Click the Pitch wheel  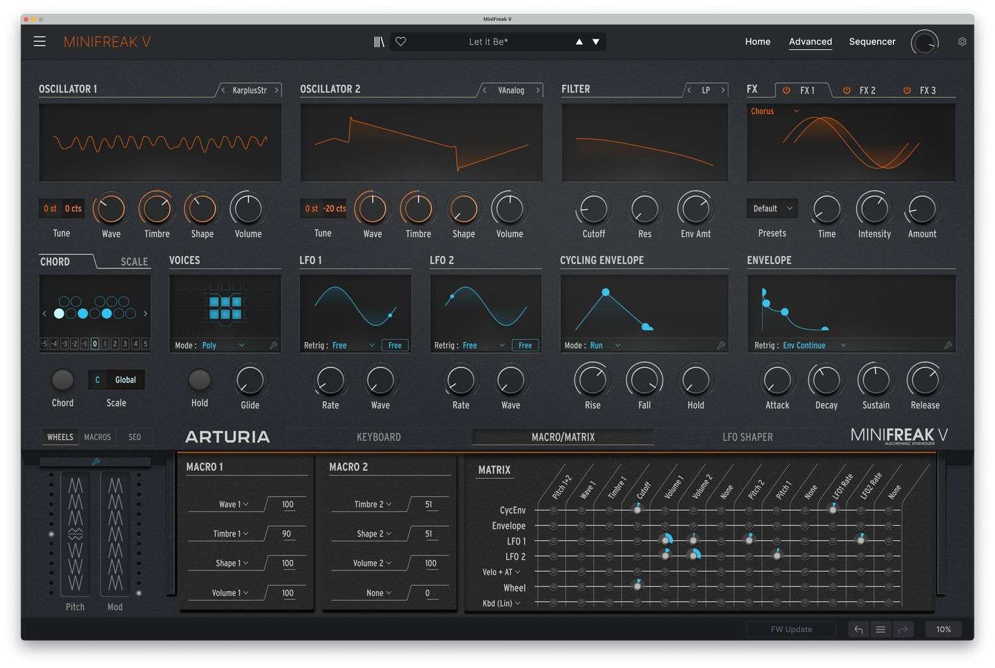(75, 534)
